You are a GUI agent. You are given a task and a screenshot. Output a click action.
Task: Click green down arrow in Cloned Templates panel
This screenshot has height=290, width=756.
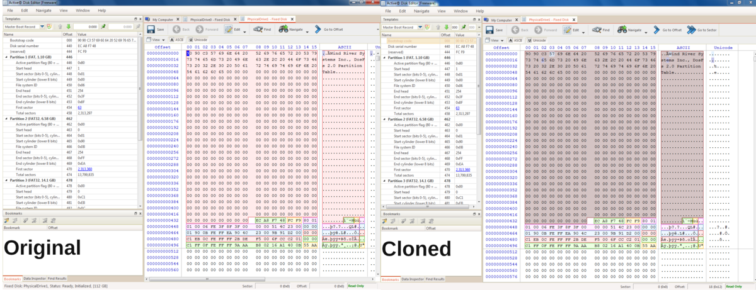[446, 27]
